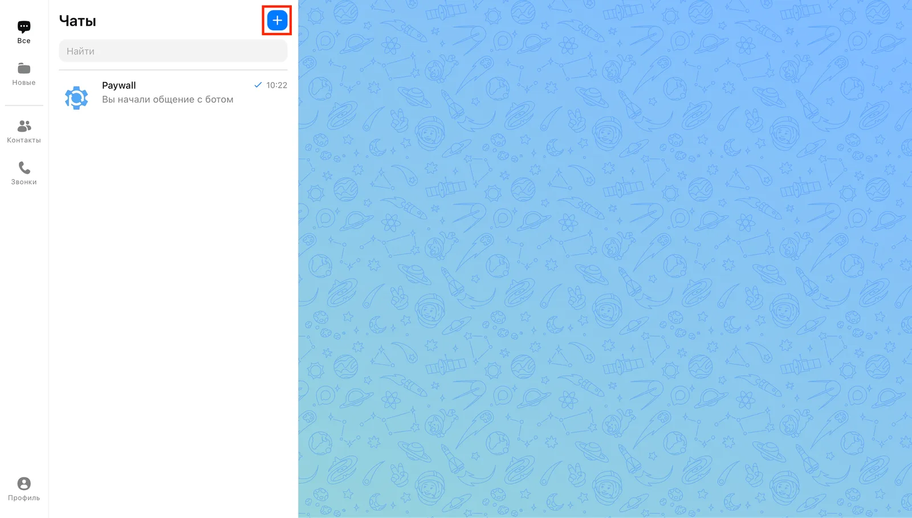Screen dimensions: 912x518
Task: Open the Звонки phone handset icon
Action: pyautogui.click(x=24, y=168)
